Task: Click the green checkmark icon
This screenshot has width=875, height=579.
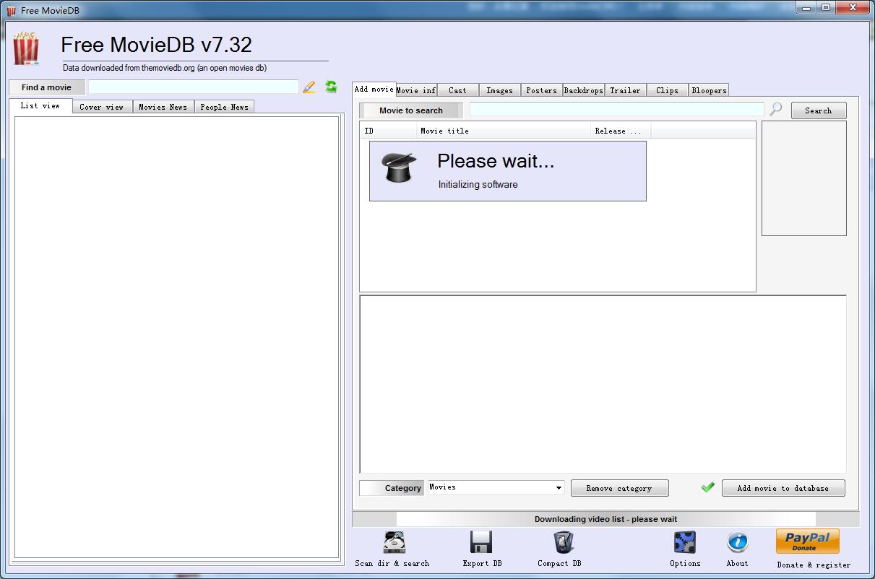Action: tap(708, 487)
